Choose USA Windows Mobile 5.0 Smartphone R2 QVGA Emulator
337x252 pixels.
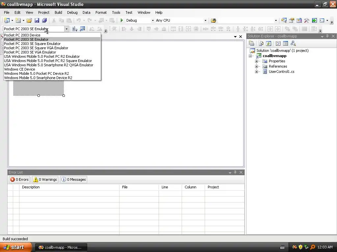[52, 65]
